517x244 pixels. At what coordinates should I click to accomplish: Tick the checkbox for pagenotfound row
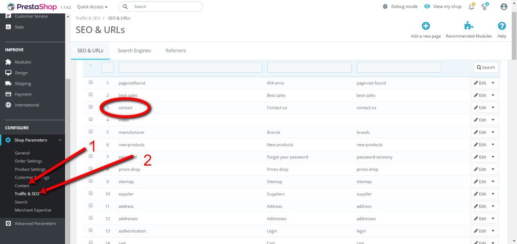tap(90, 82)
